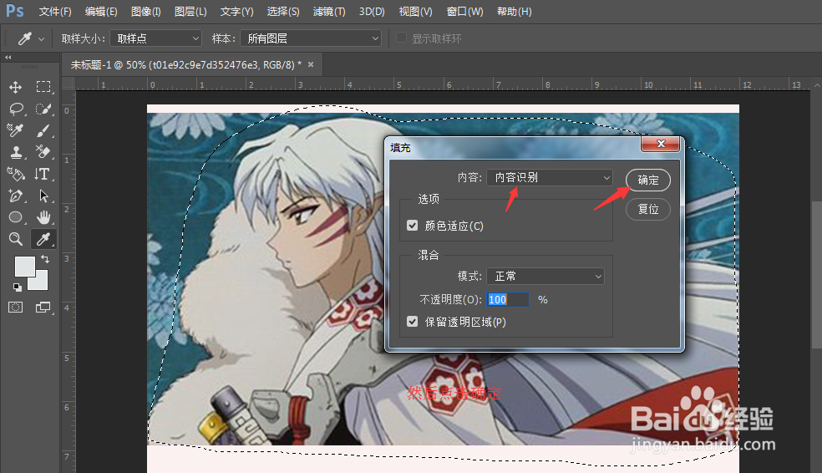
Task: Open the 文件(F) menu
Action: tap(55, 12)
